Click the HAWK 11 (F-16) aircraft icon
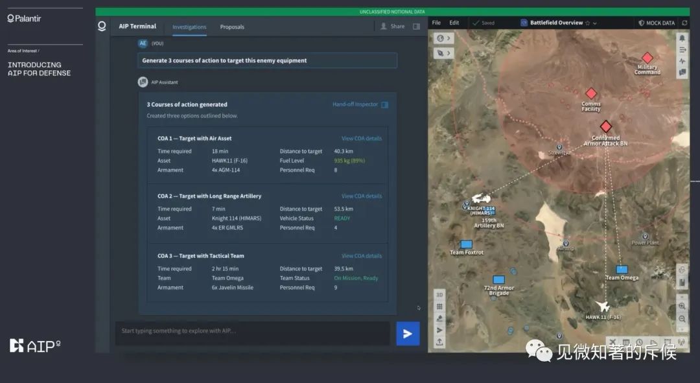Image resolution: width=700 pixels, height=383 pixels. [603, 307]
